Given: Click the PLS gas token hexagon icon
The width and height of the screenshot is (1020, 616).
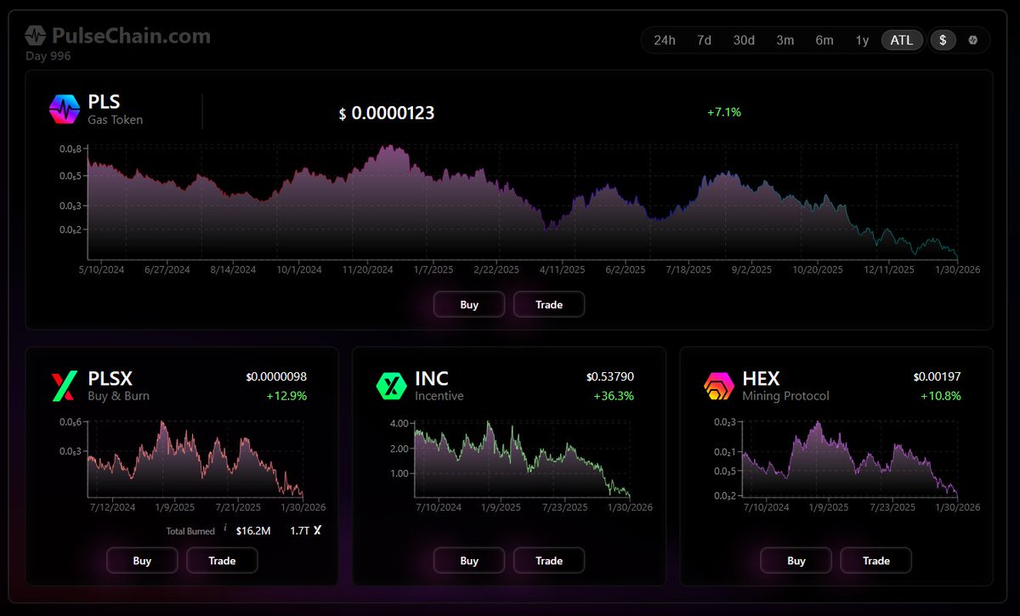Looking at the screenshot, I should click(65, 110).
